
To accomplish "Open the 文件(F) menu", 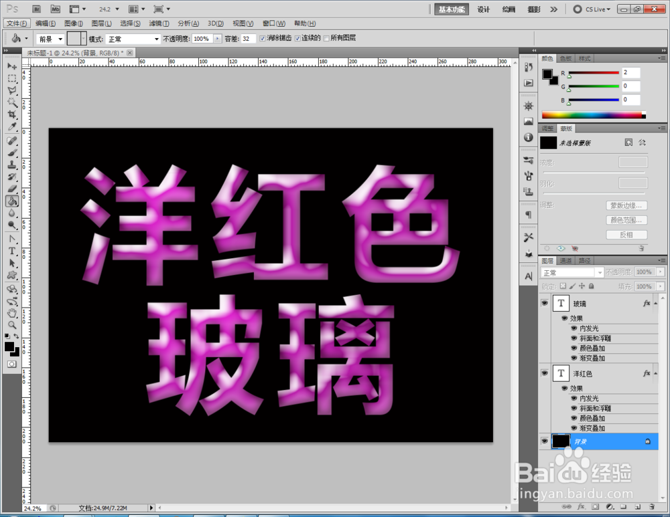I will 17,23.
